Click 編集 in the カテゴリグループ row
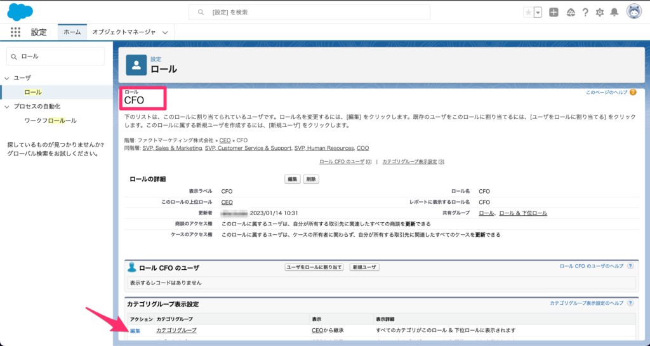The image size is (650, 346). 135,331
